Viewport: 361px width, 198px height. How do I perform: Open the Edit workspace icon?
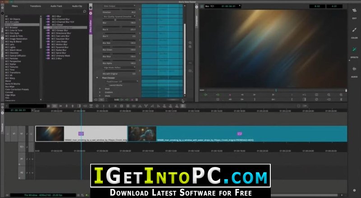[x=354, y=10]
